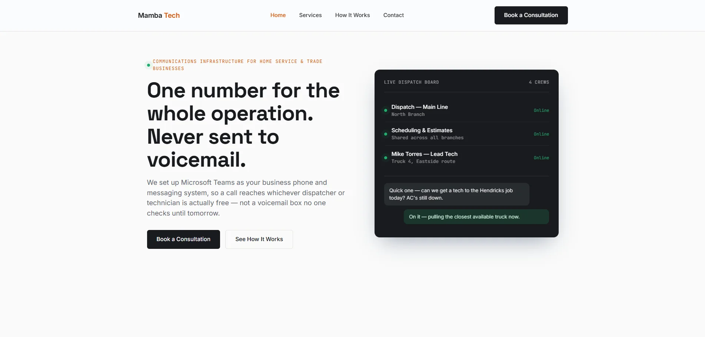The image size is (705, 337).
Task: Click the green dot beside the tagline
Action: point(149,65)
